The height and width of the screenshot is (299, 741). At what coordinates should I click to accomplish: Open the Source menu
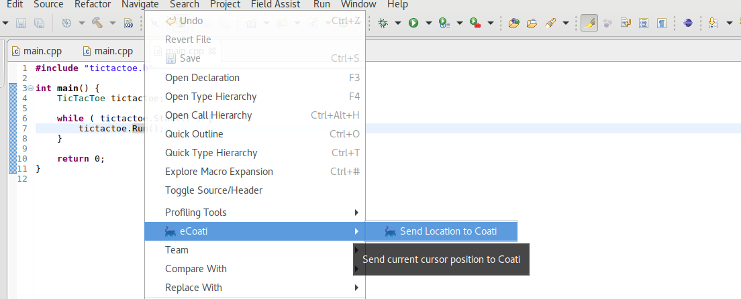[48, 5]
